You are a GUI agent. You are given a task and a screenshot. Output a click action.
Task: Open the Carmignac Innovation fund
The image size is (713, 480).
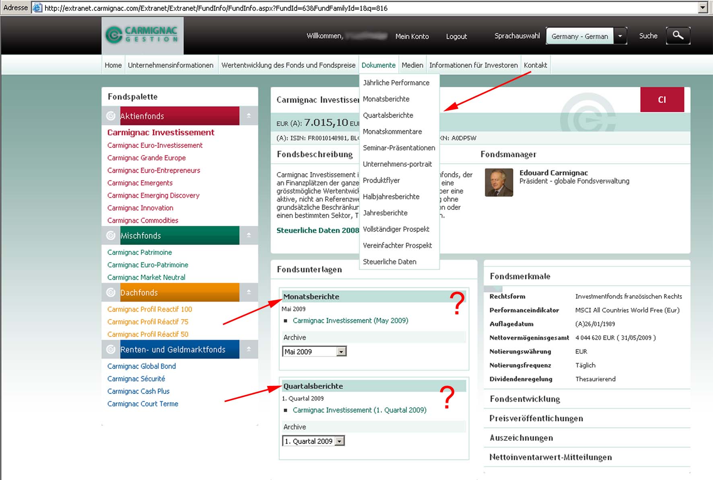click(x=140, y=208)
